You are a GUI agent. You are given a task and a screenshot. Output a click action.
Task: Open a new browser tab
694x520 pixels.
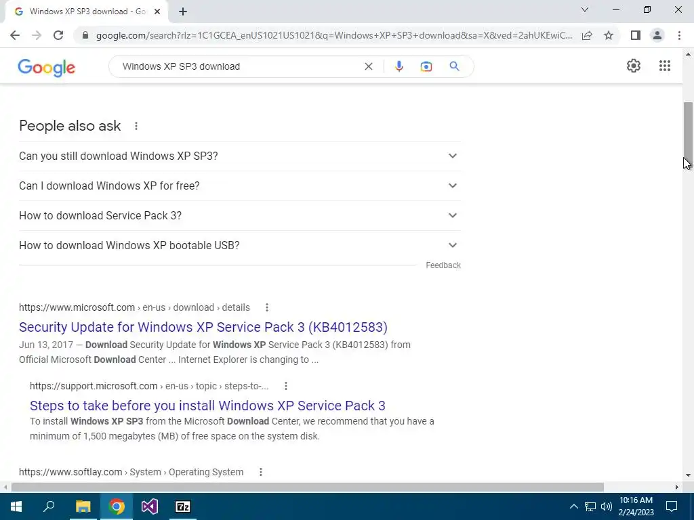183,12
